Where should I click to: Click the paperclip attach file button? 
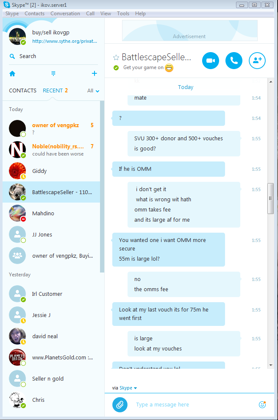(120, 404)
